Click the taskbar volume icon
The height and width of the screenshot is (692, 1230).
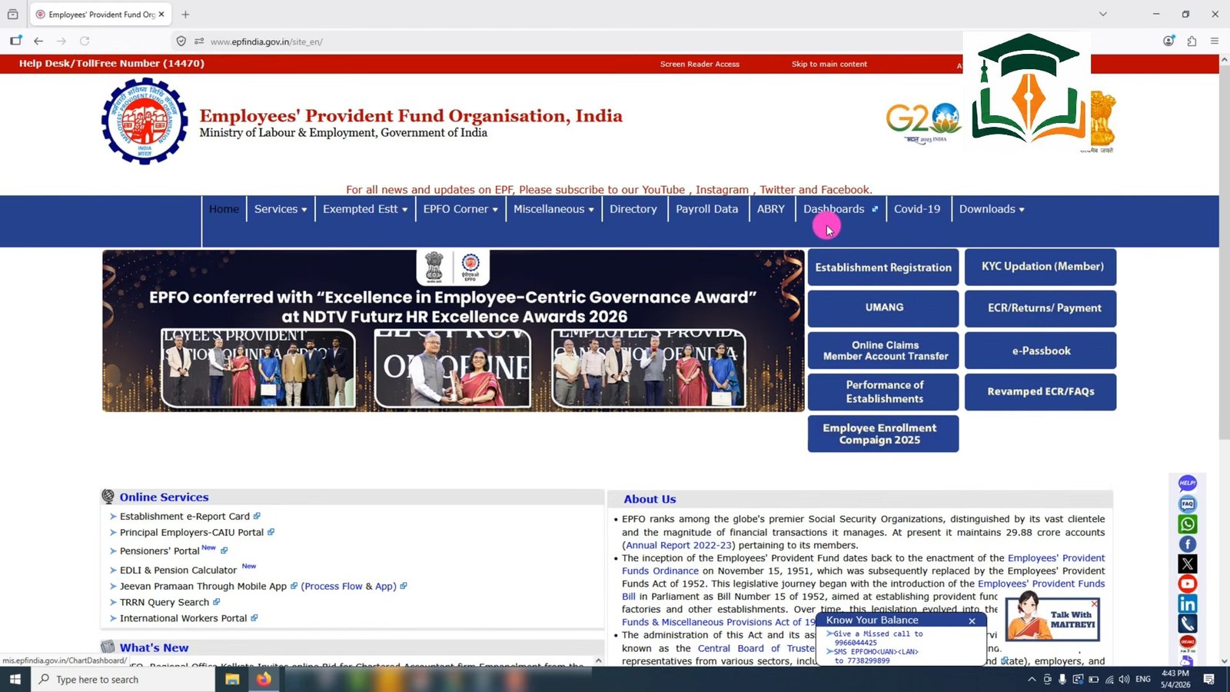pos(1124,679)
